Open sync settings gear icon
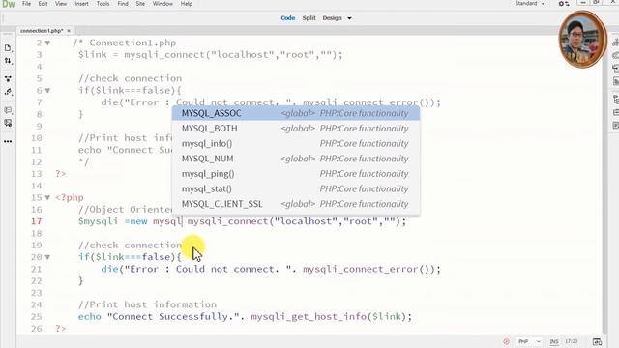The width and height of the screenshot is (619, 348). [564, 4]
